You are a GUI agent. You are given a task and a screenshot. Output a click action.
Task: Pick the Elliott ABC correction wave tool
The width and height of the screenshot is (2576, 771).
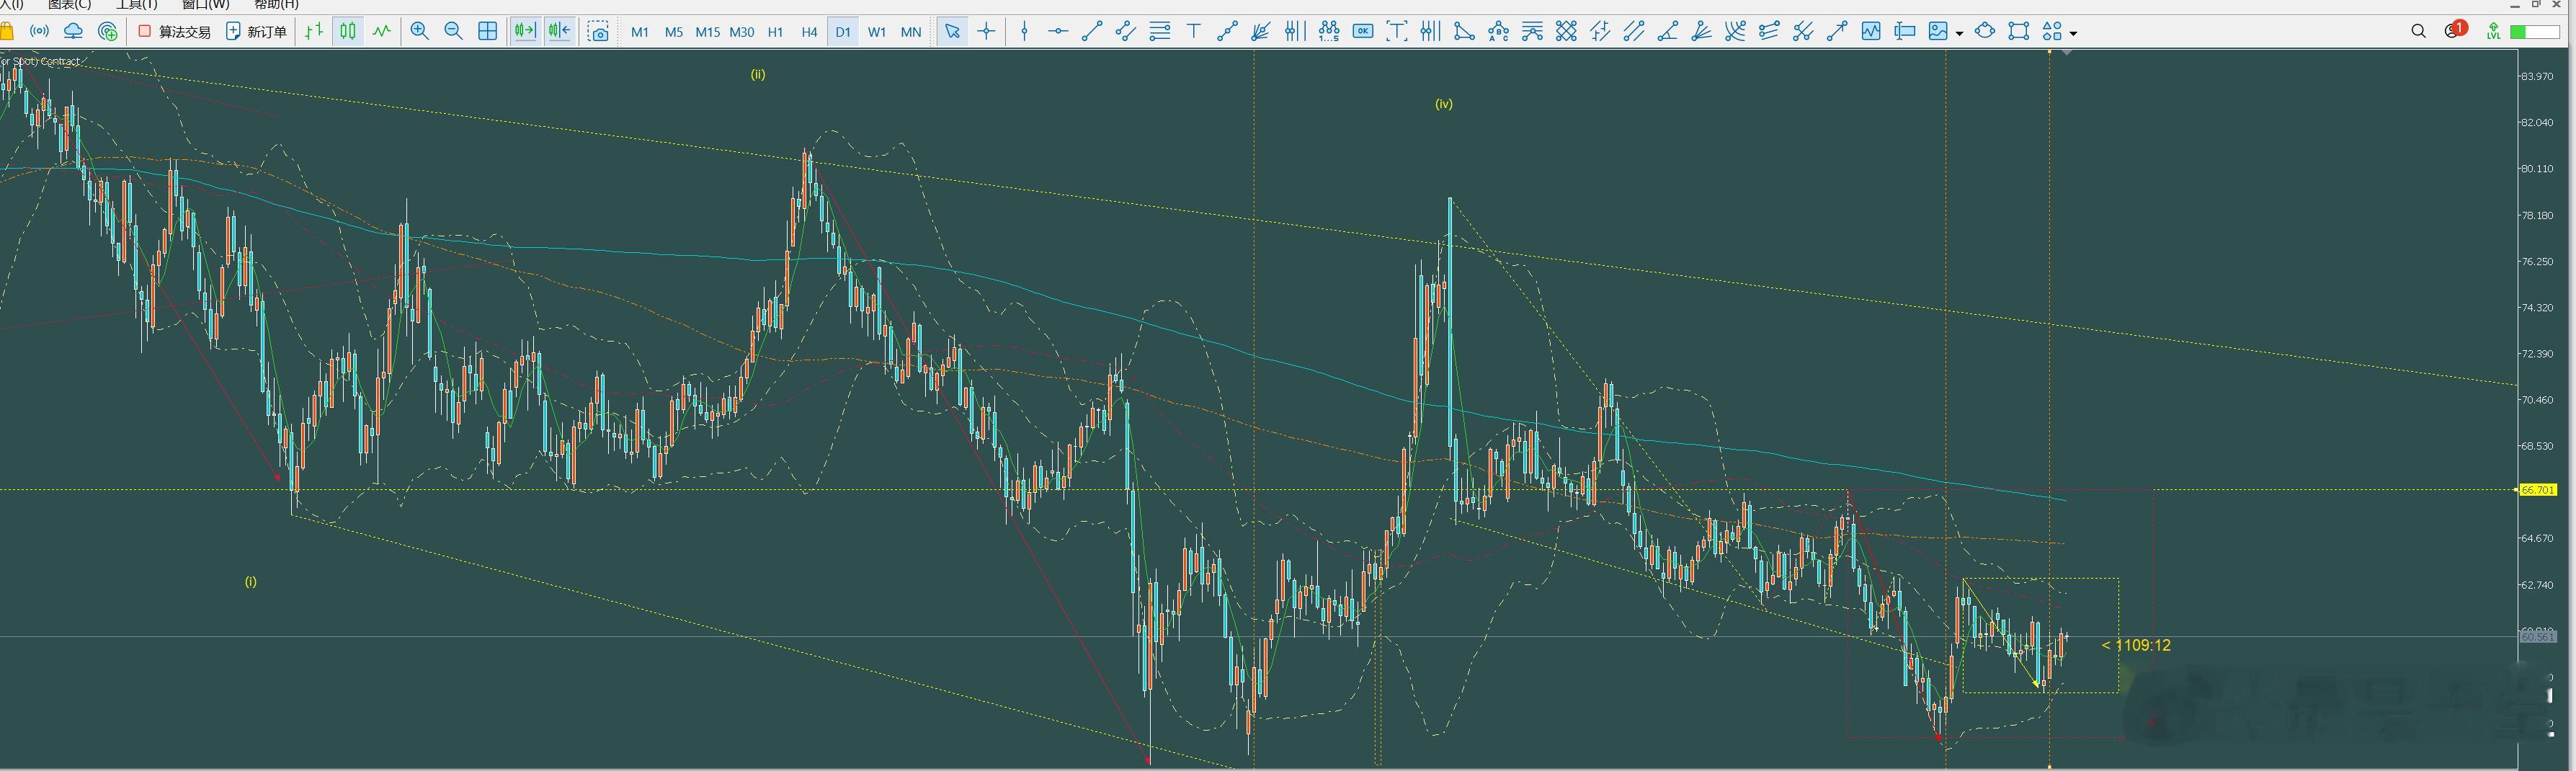pyautogui.click(x=1498, y=32)
